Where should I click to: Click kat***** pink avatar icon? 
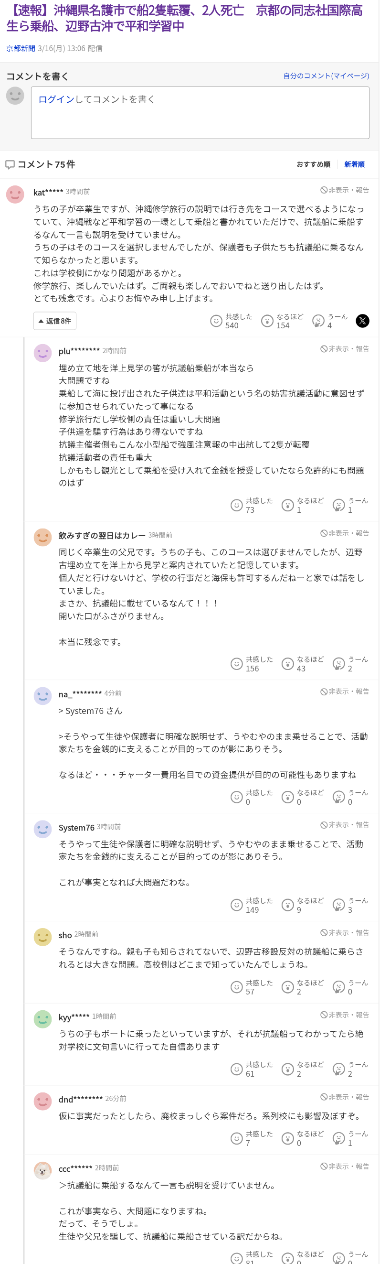click(x=15, y=194)
